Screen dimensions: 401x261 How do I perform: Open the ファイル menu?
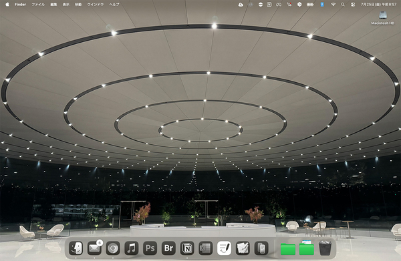click(38, 5)
